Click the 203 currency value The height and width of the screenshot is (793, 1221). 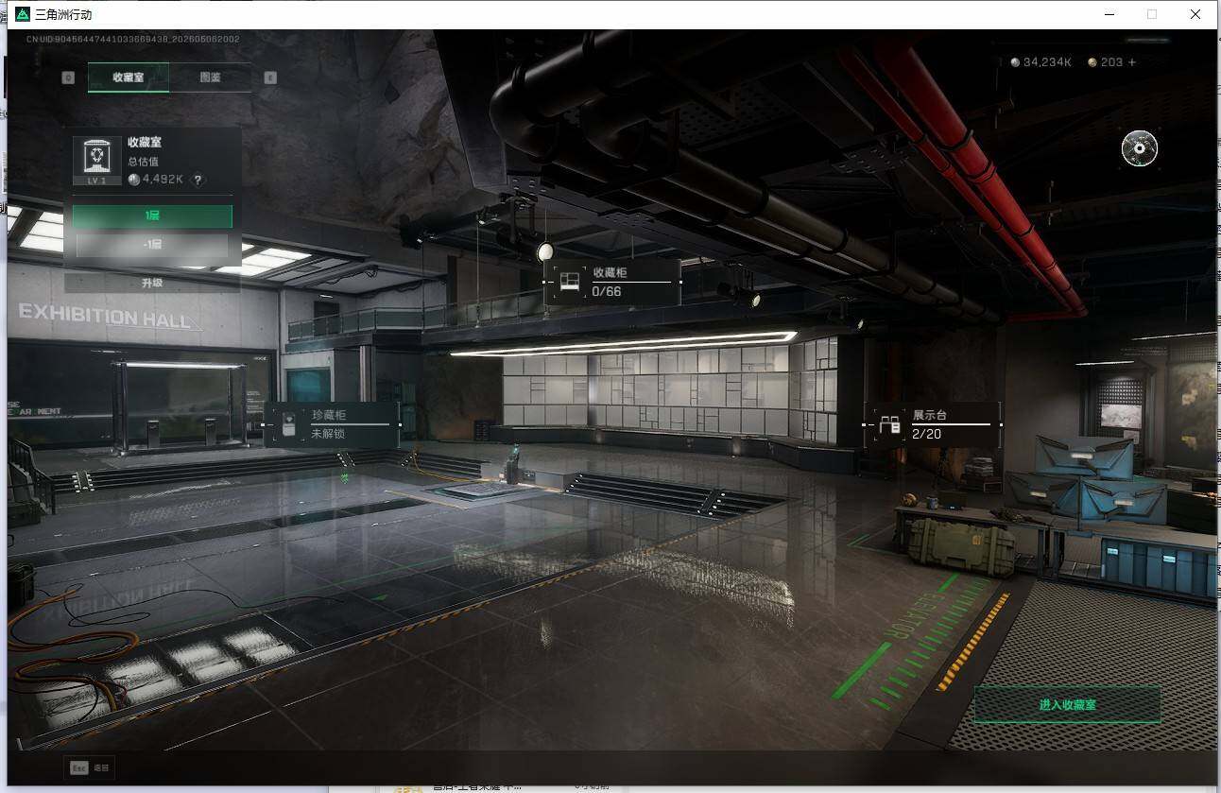tap(1111, 62)
